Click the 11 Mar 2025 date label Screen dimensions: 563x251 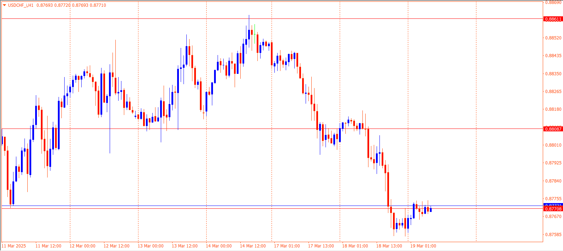click(x=14, y=246)
